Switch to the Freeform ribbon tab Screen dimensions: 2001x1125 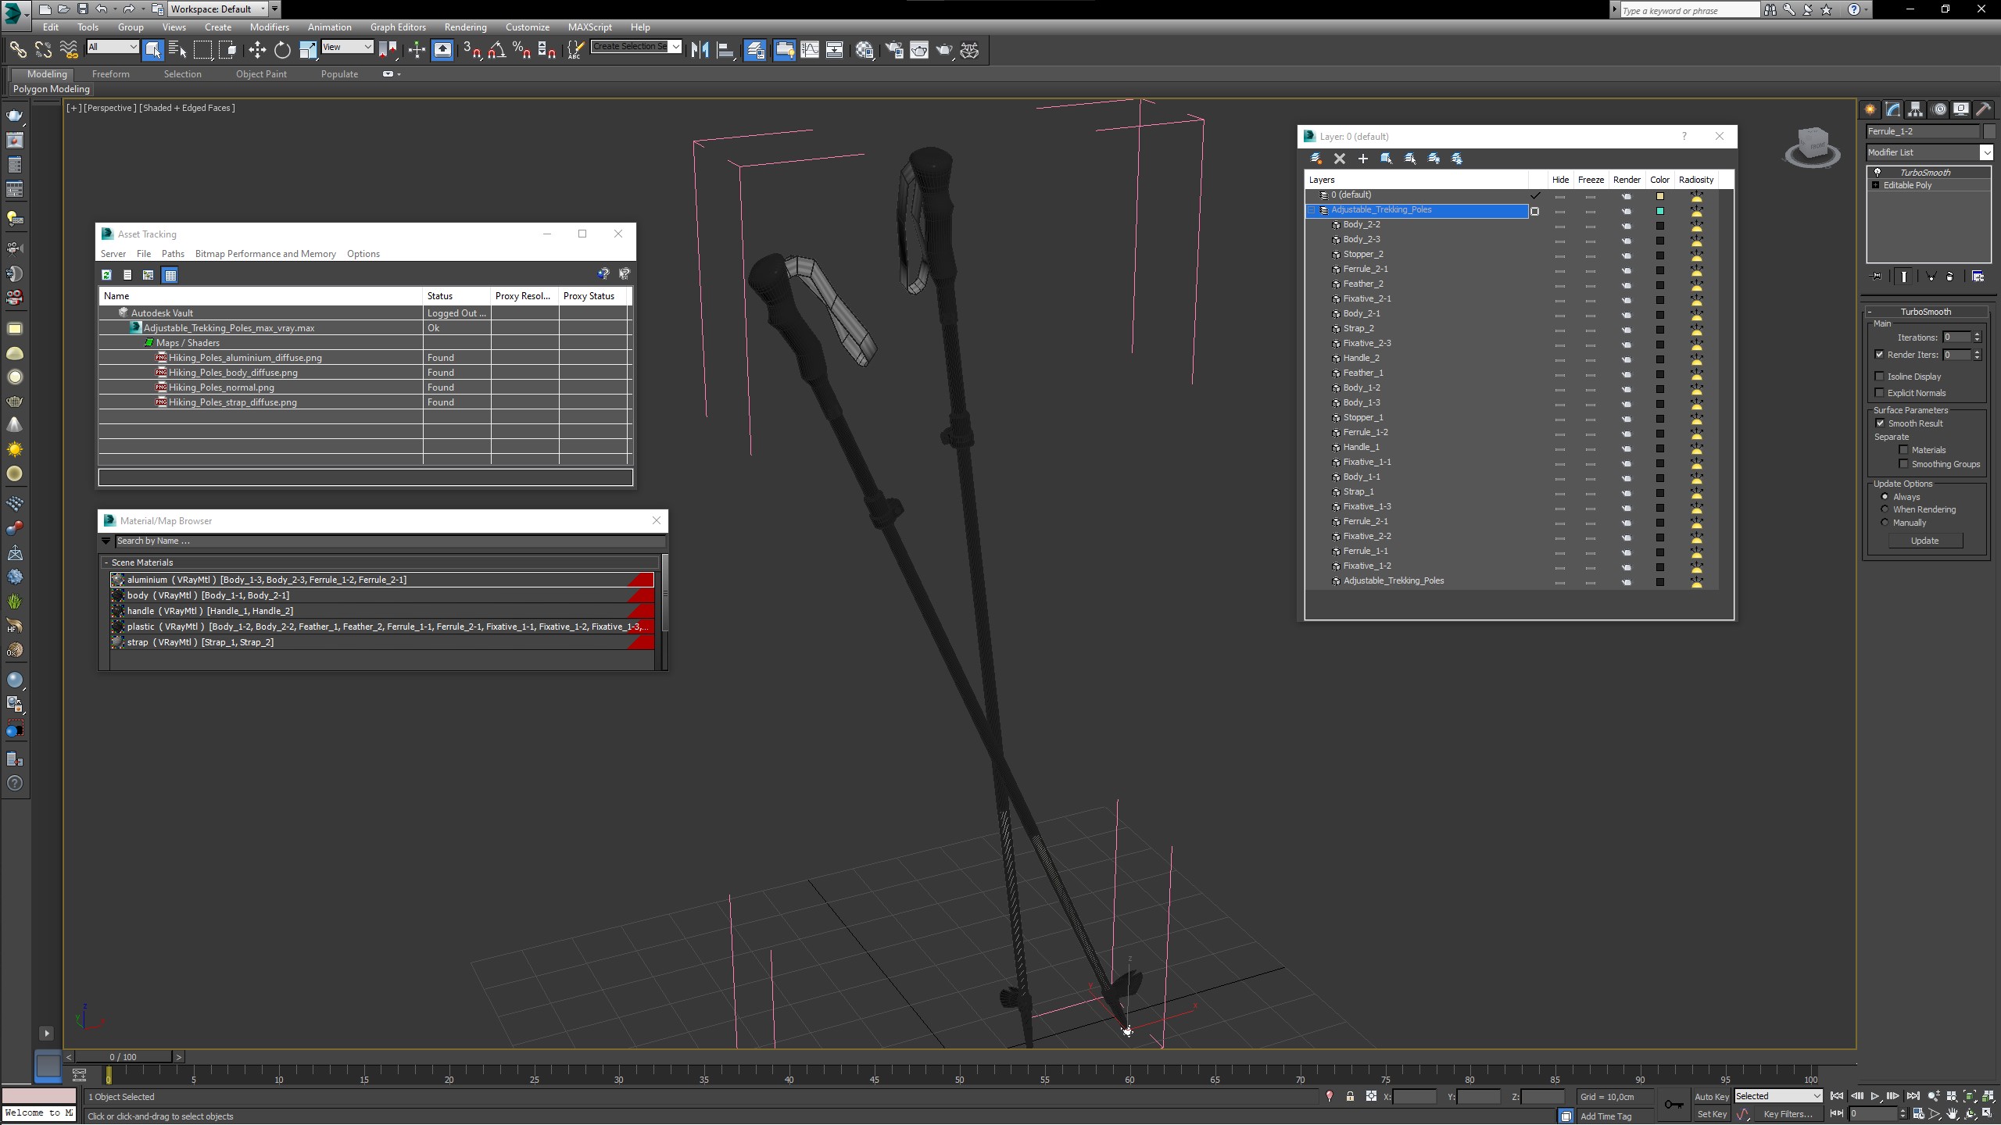110,74
